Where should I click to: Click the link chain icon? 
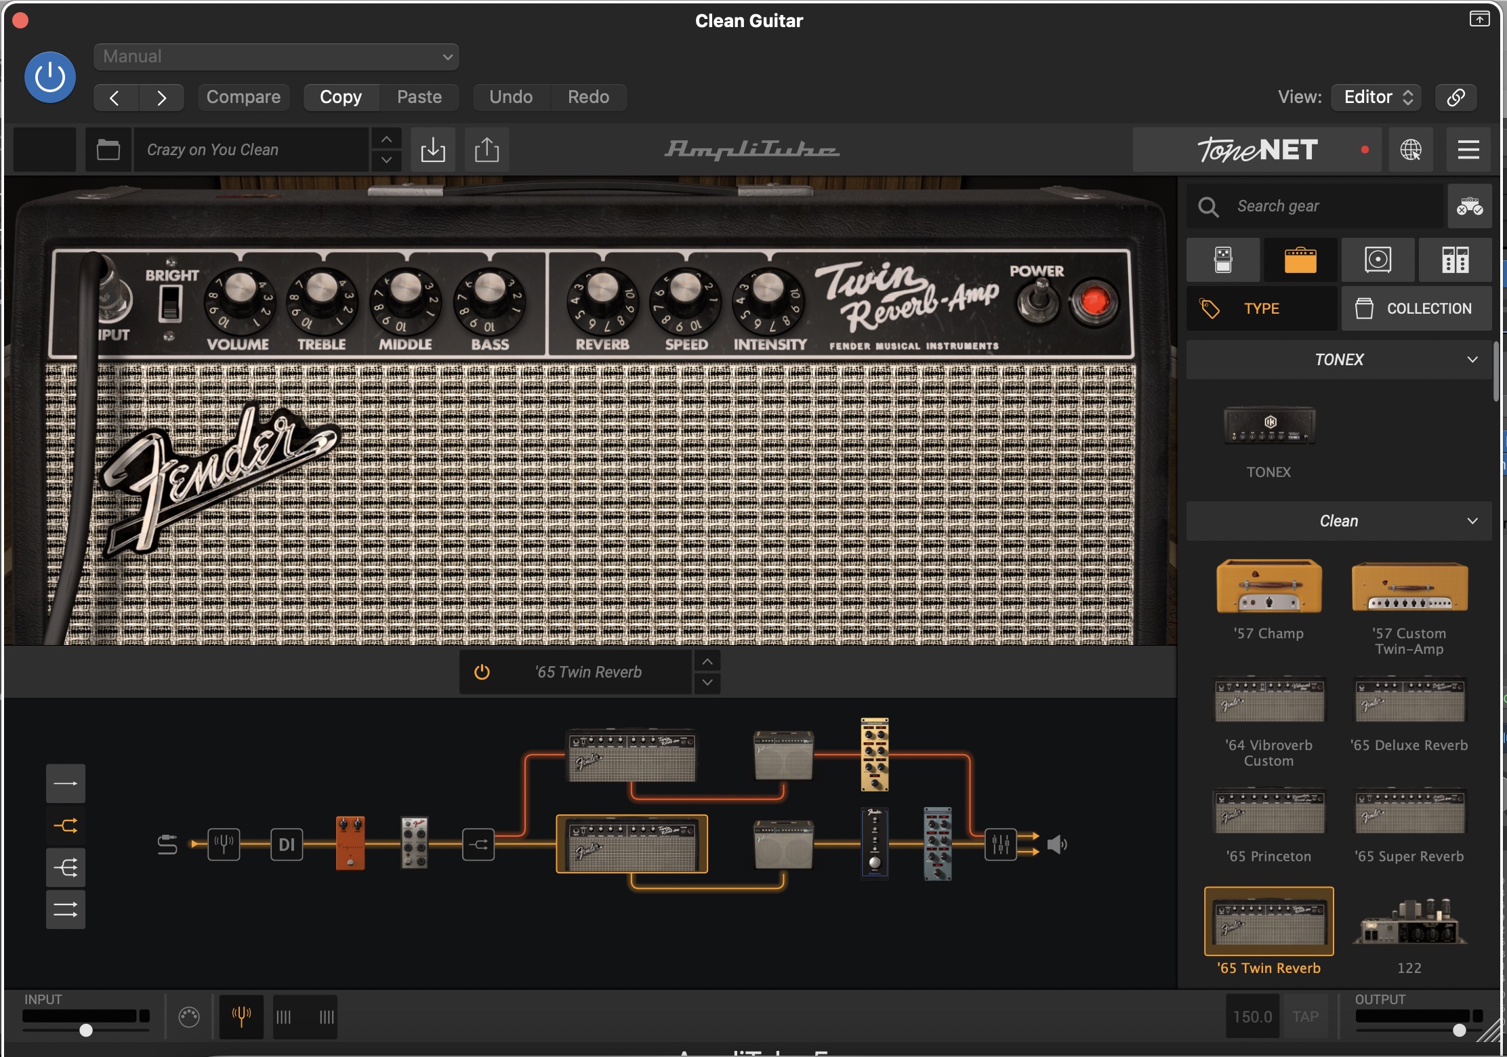(1456, 97)
